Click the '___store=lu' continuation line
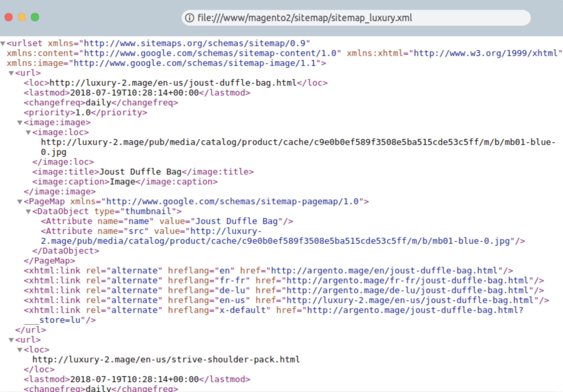The width and height of the screenshot is (563, 392). point(60,320)
